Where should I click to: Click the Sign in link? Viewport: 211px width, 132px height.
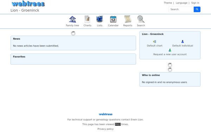pyautogui.click(x=195, y=3)
